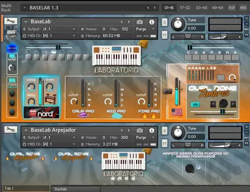Toggle the cyan ON button in Dual Zone Timbres

[x=195, y=104]
